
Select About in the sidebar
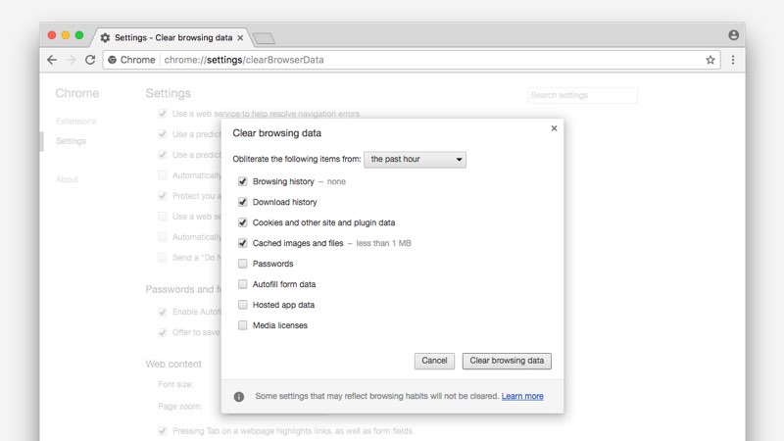(67, 179)
